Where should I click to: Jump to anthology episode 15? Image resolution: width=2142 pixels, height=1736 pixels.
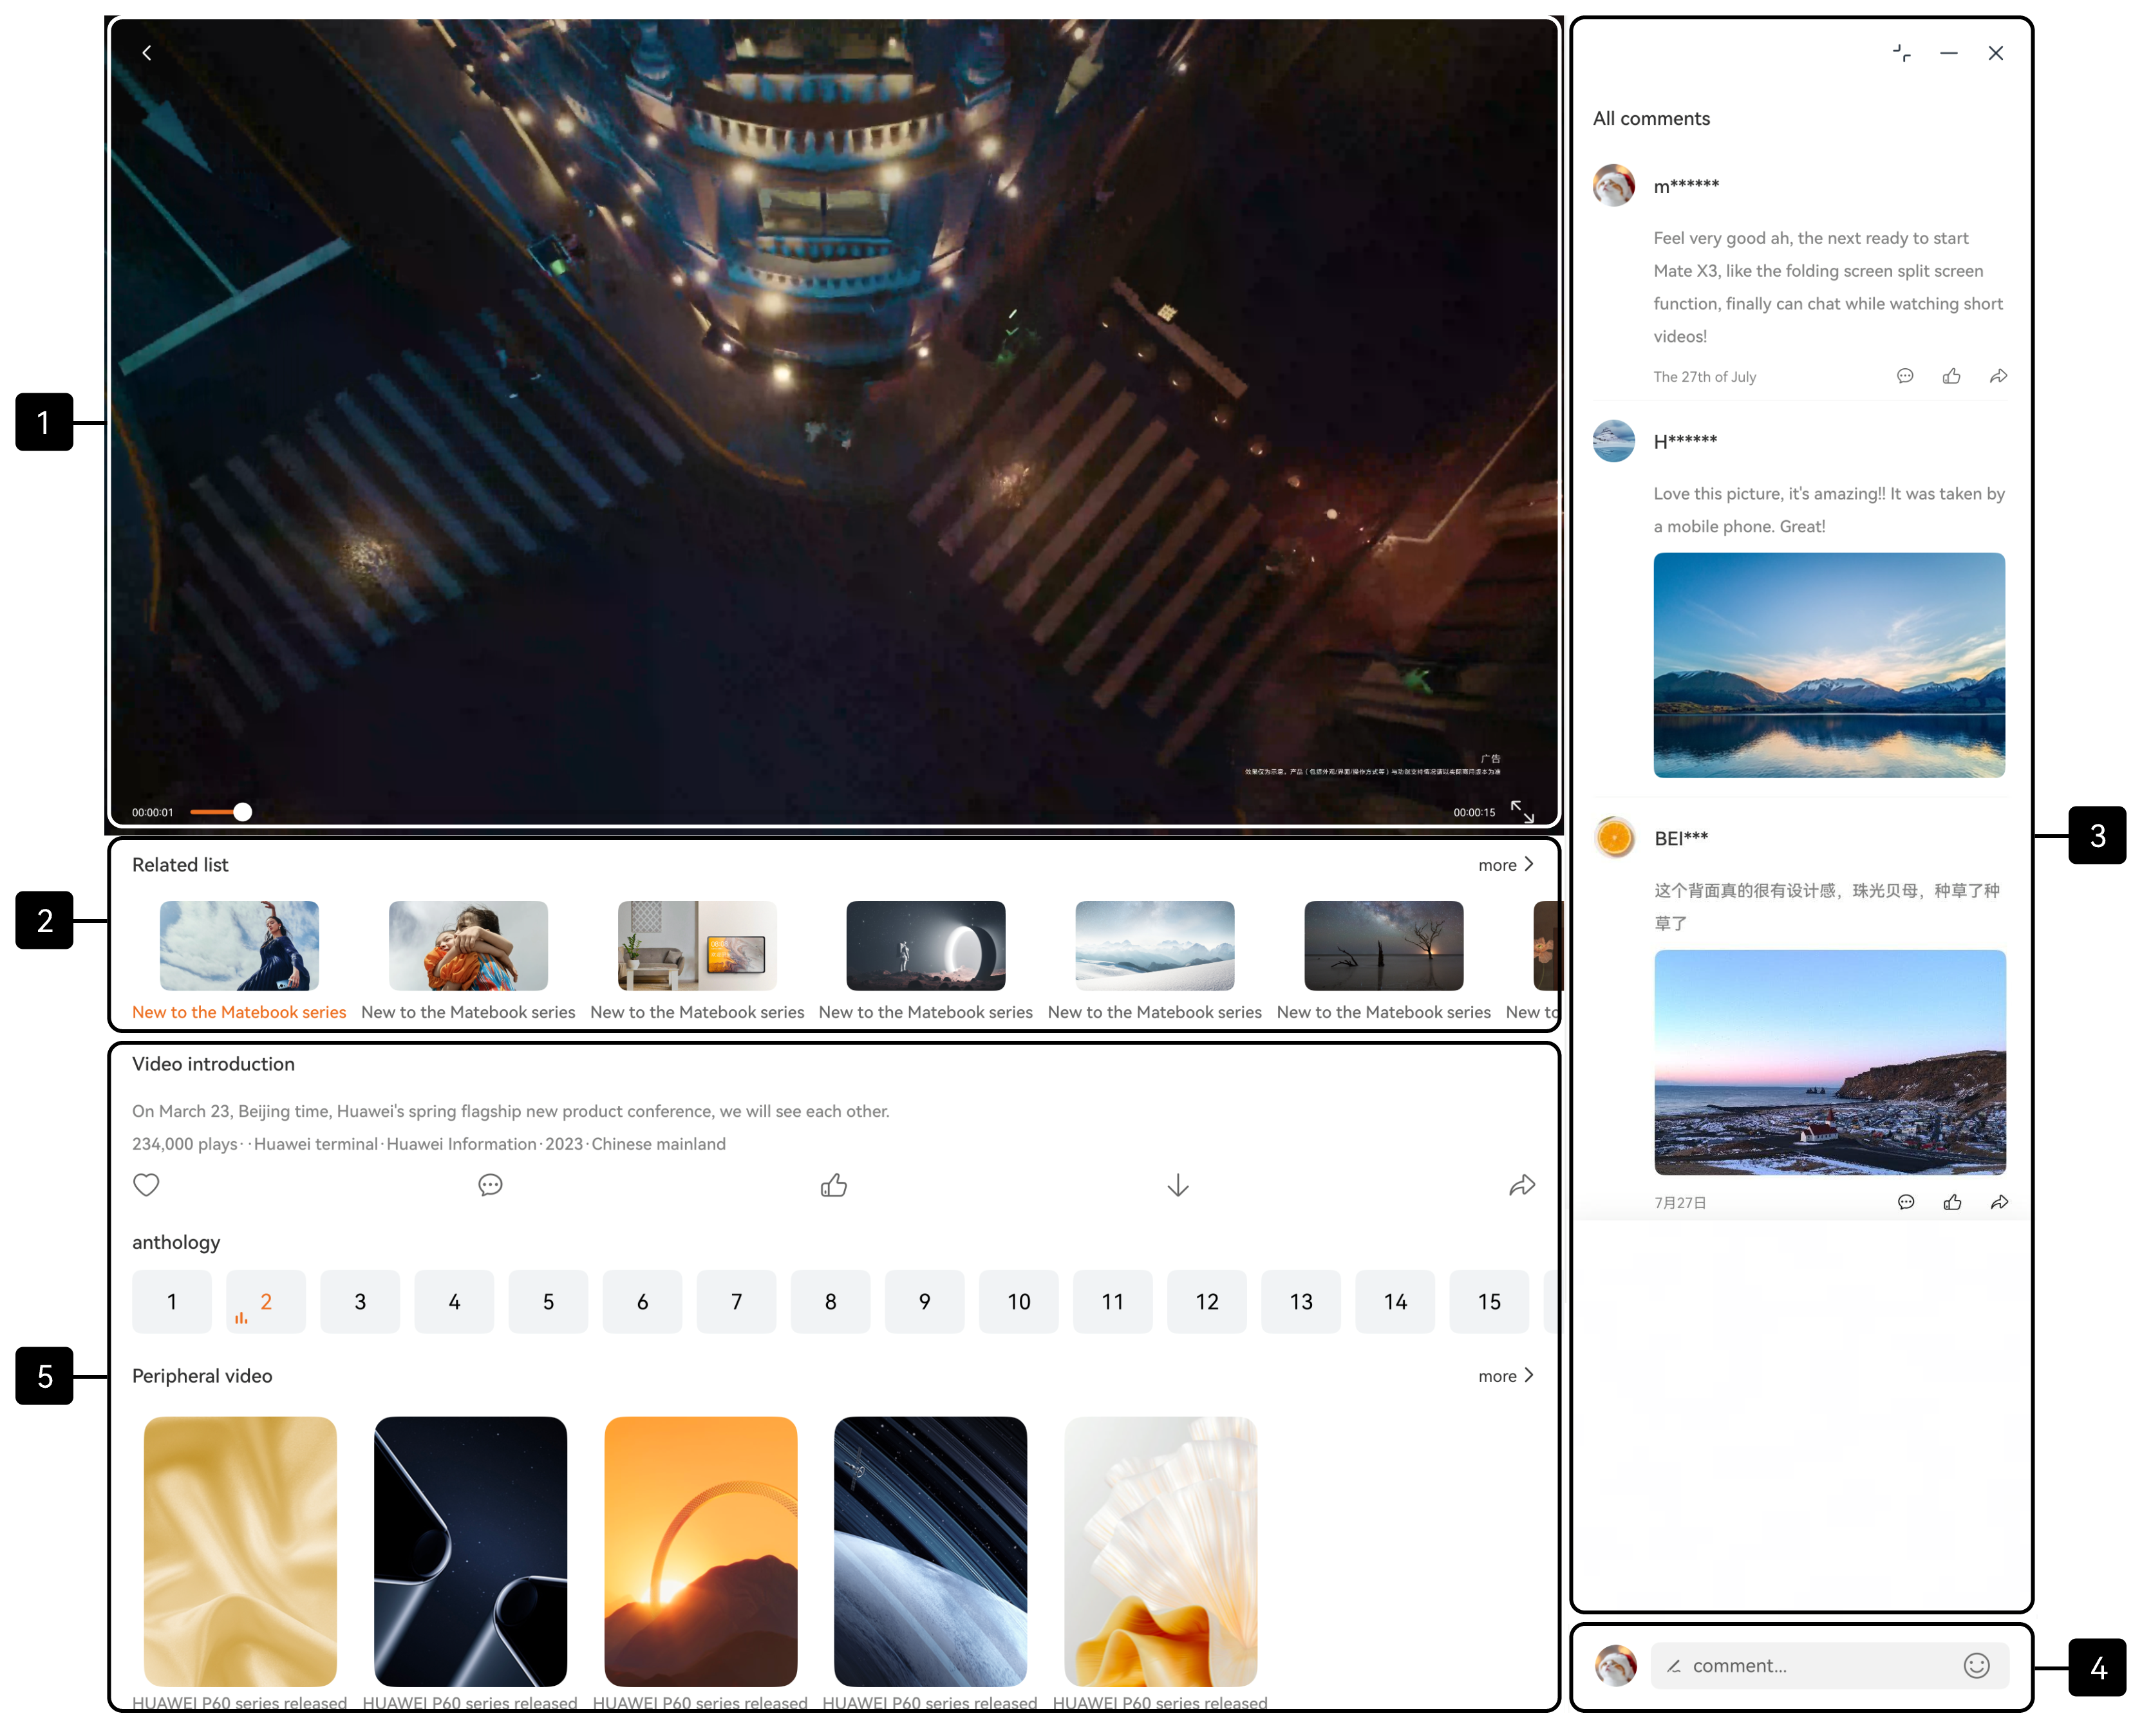point(1489,1301)
